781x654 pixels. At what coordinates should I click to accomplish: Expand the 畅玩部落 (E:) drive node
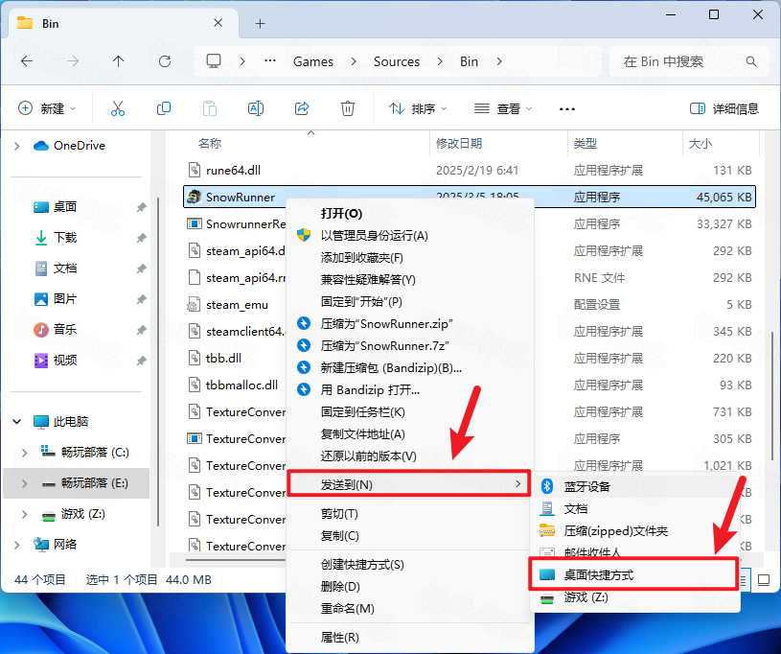[x=24, y=483]
